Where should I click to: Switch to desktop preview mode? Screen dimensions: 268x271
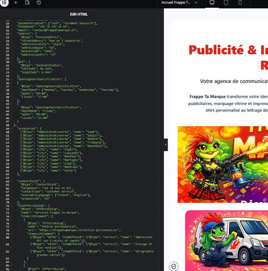212,3
